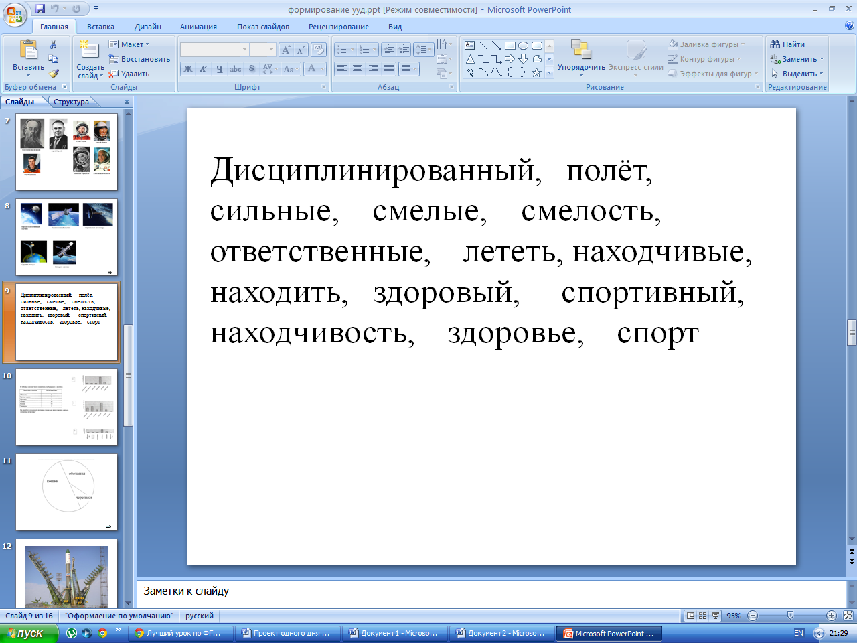The width and height of the screenshot is (857, 643).
Task: Select the arrow line shape
Action: pos(497,46)
